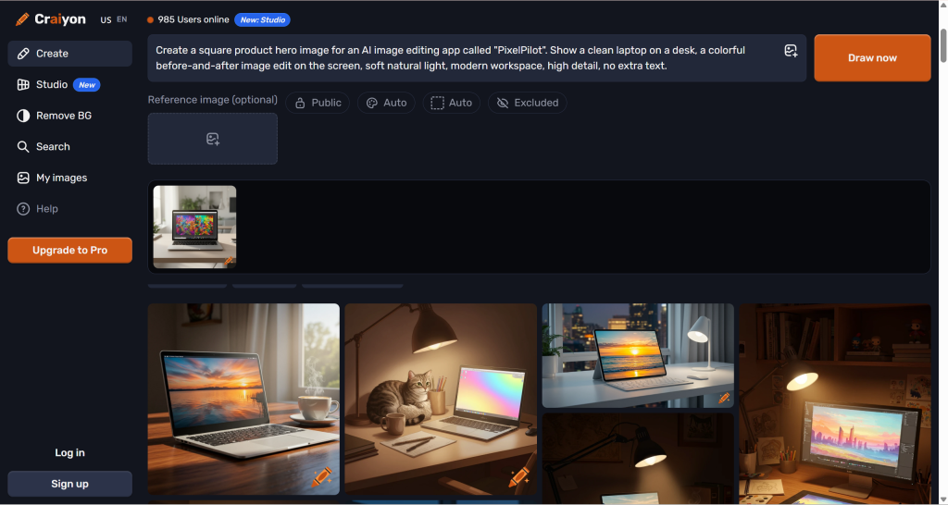
Task: Open the generated laptop result thumbnail
Action: [194, 227]
